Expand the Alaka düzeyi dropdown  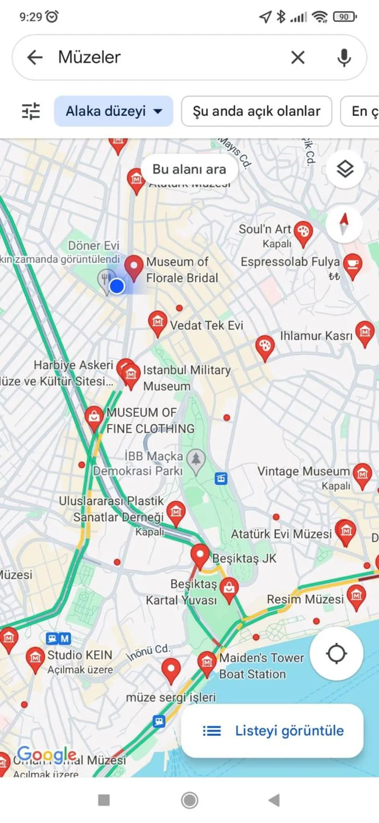113,111
